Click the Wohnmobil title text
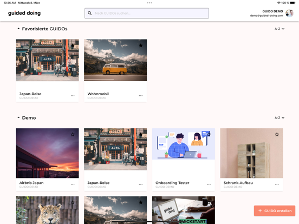This screenshot has height=224, width=299. pos(98,94)
